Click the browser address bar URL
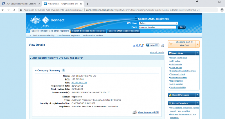This screenshot has width=225, height=119. [143, 10]
